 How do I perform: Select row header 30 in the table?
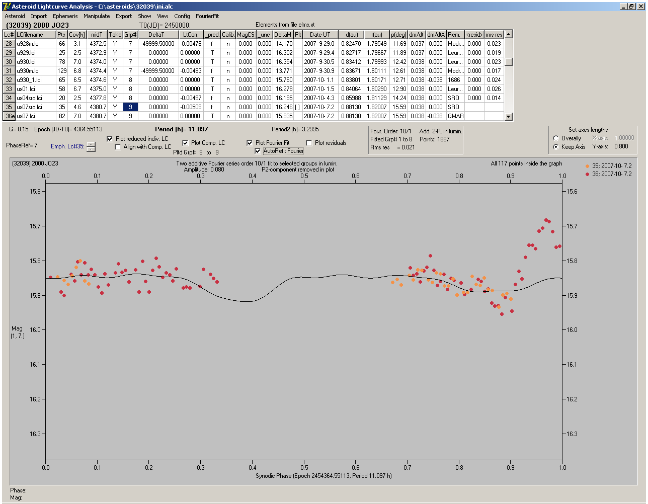point(9,62)
